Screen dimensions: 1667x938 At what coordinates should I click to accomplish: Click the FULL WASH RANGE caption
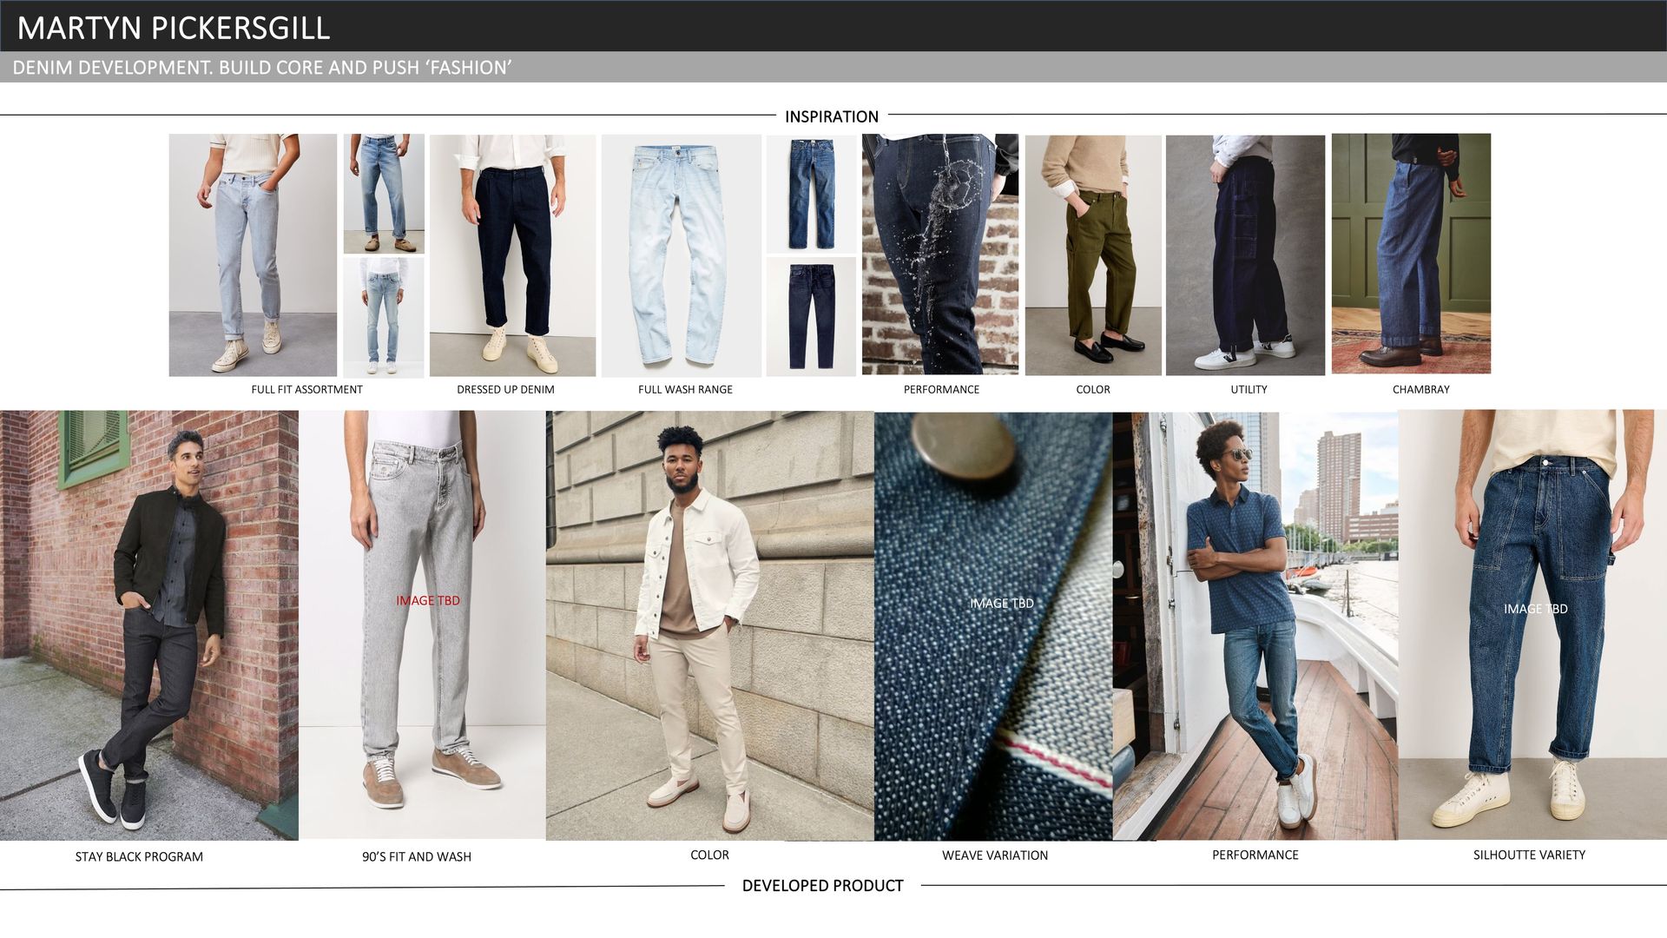click(685, 389)
